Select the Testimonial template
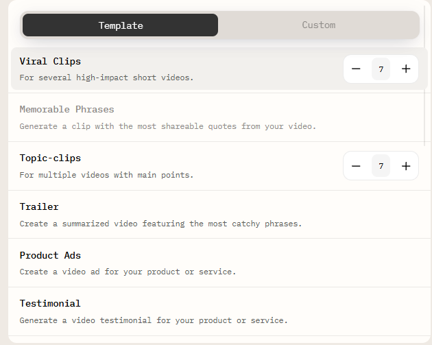 coord(50,303)
